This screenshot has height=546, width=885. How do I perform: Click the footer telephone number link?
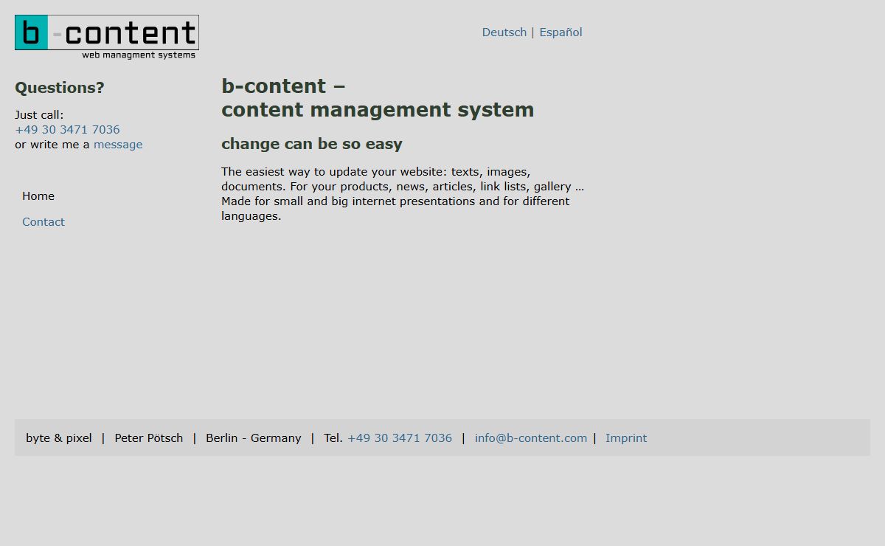coord(400,438)
